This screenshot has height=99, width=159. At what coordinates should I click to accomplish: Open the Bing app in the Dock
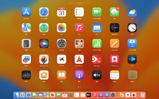pos(122,95)
